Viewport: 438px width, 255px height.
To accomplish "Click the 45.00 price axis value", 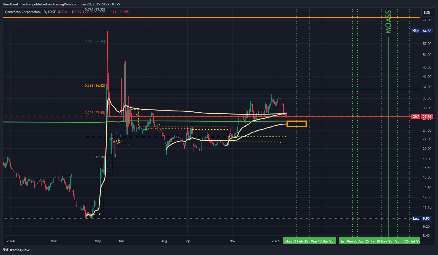I will click(427, 67).
